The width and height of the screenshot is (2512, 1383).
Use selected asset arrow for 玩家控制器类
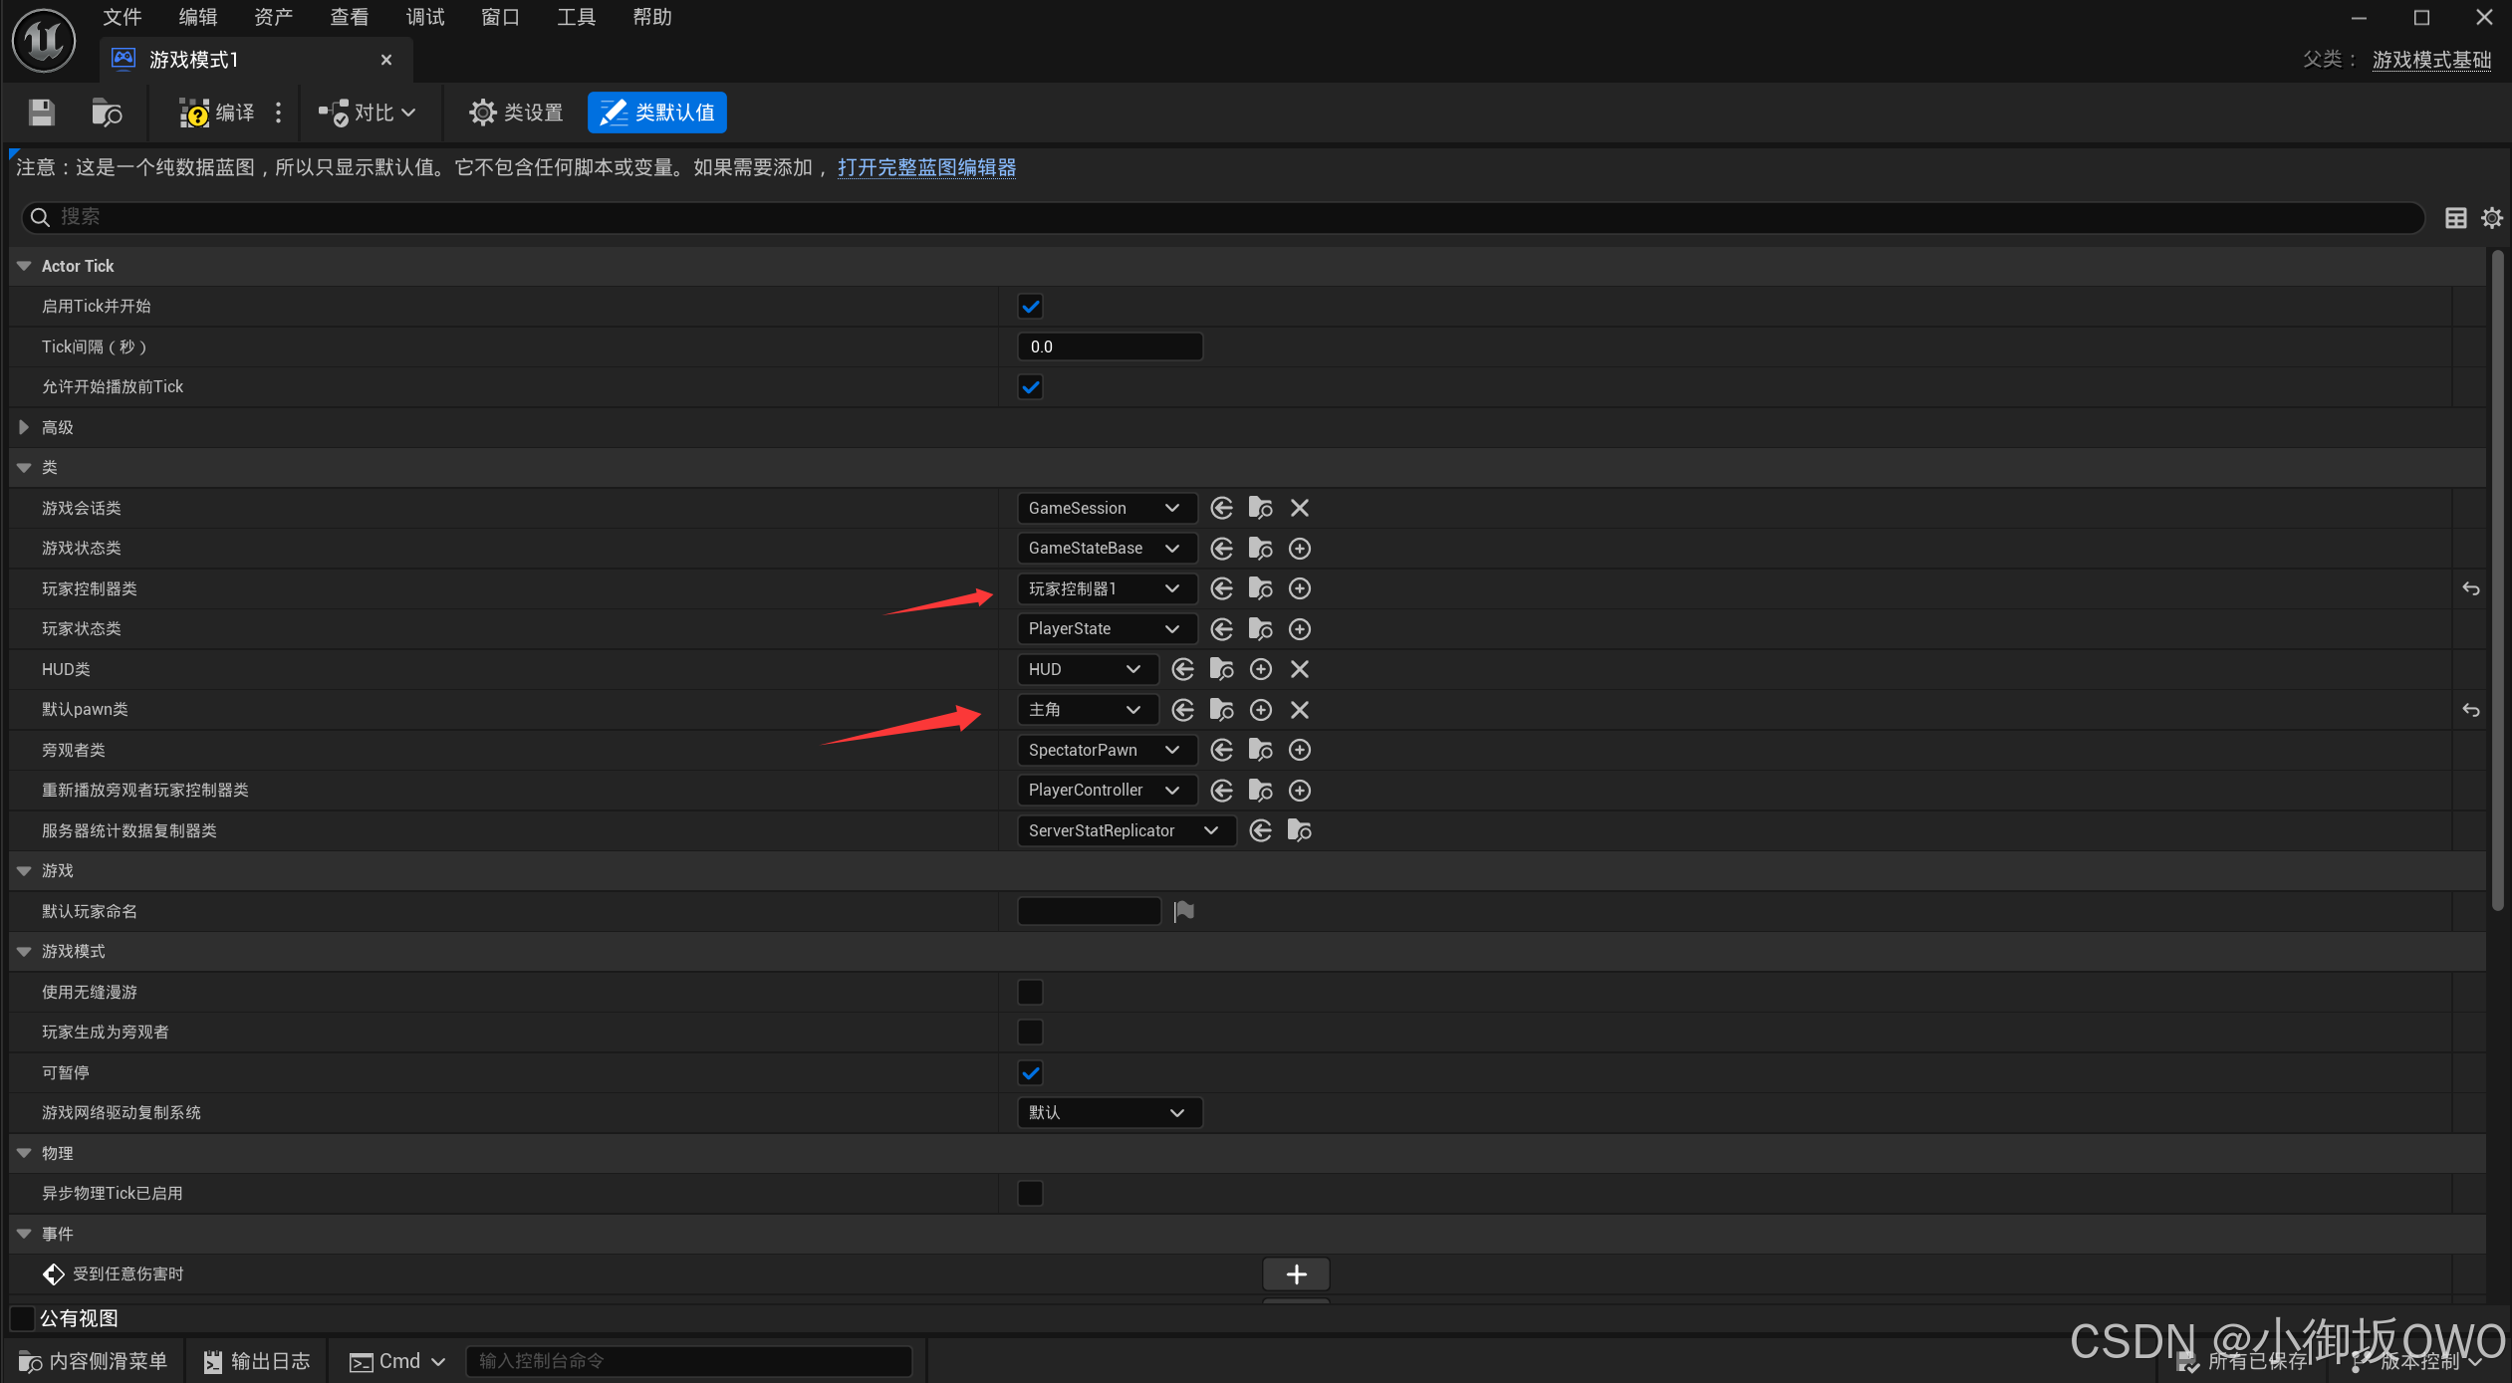pos(1221,588)
